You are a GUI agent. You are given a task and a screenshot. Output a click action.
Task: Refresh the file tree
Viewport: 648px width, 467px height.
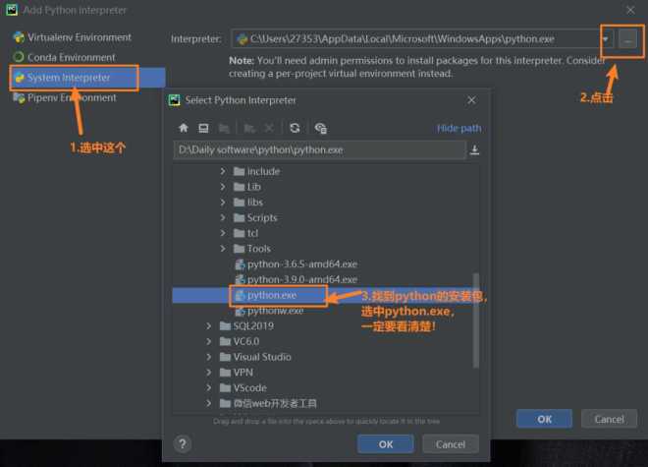point(295,128)
